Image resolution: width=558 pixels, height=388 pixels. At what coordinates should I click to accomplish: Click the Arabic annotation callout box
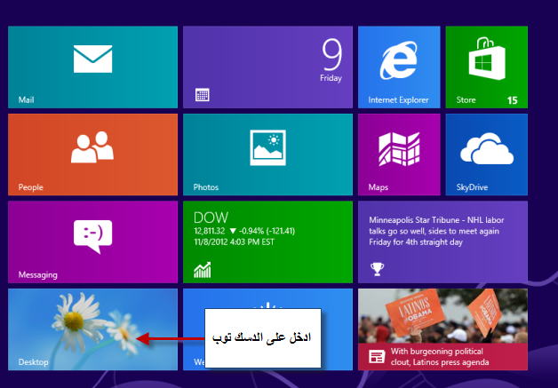click(262, 338)
